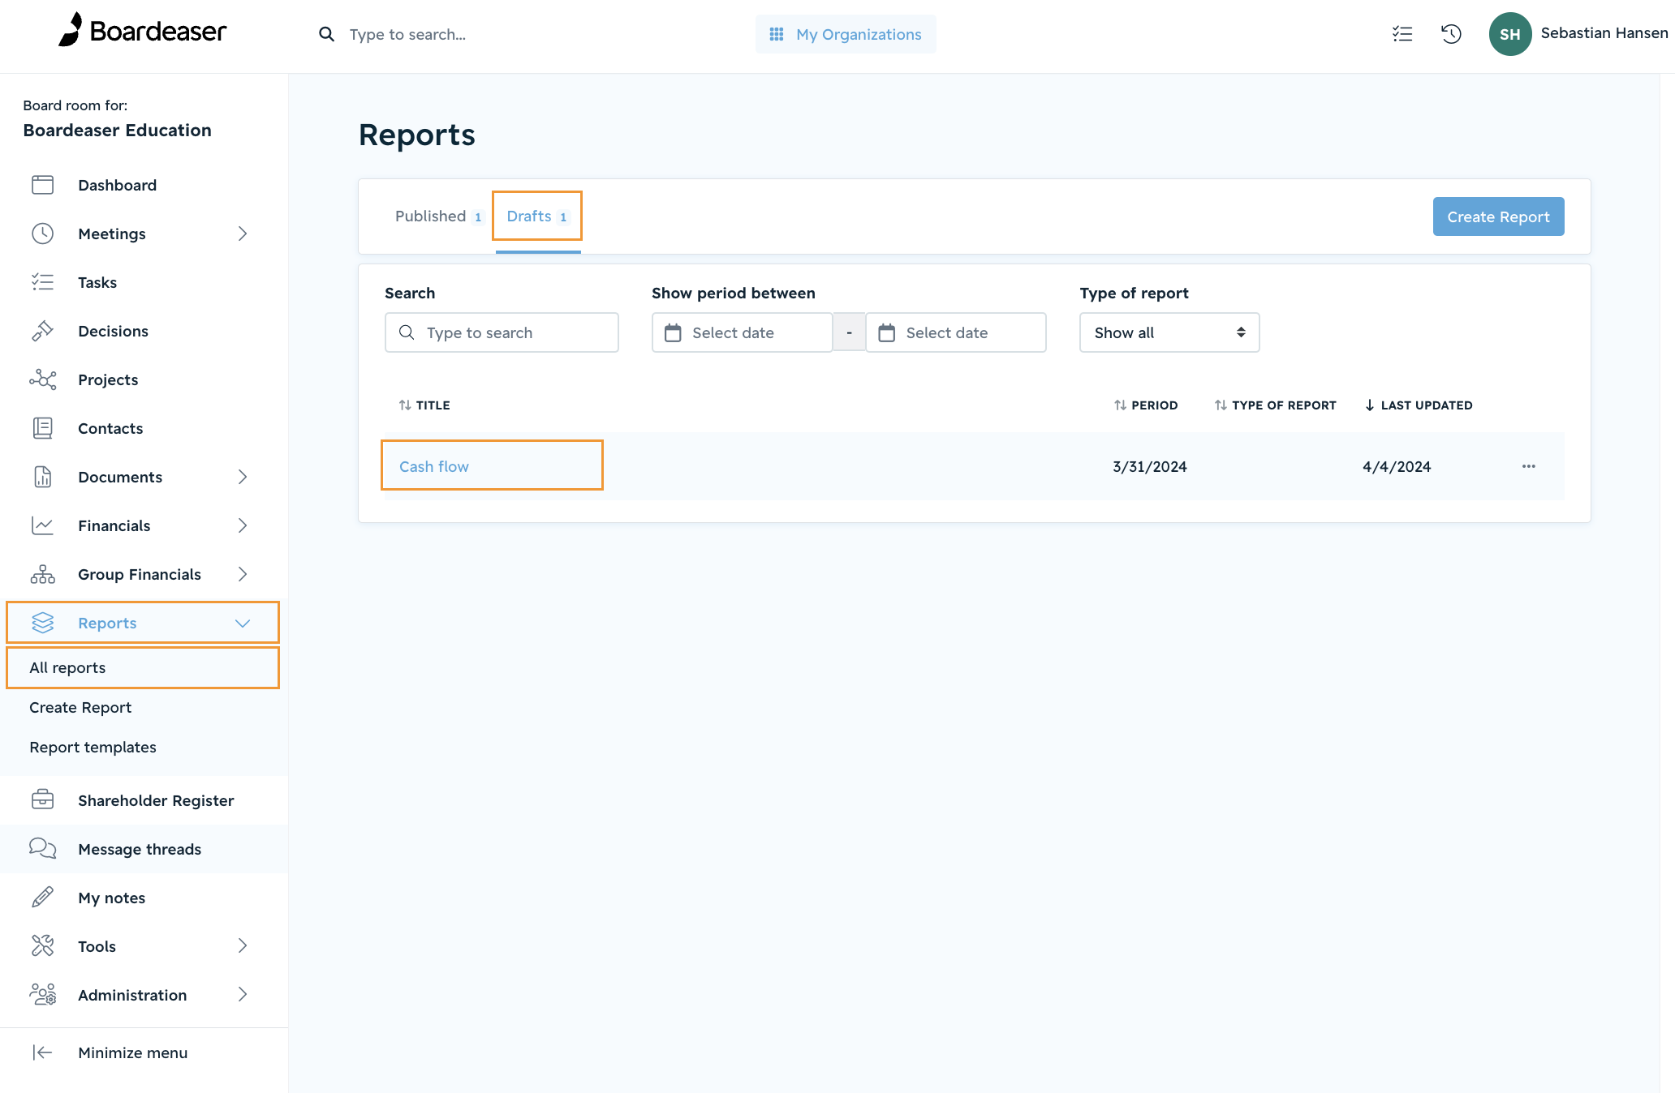
Task: Expand the Group Financials submenu chevron
Action: (243, 574)
